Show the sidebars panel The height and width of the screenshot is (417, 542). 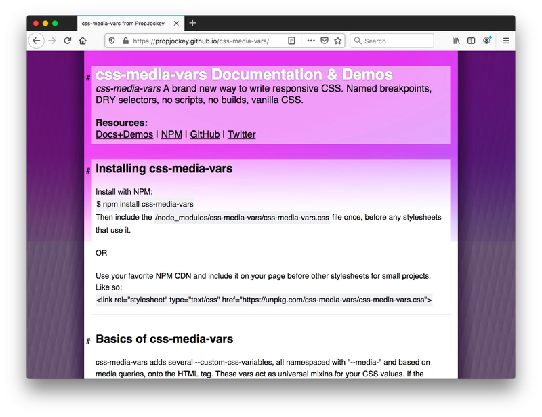pos(471,41)
